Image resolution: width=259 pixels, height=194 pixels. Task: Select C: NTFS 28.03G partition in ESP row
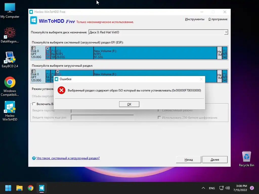(x=75, y=53)
